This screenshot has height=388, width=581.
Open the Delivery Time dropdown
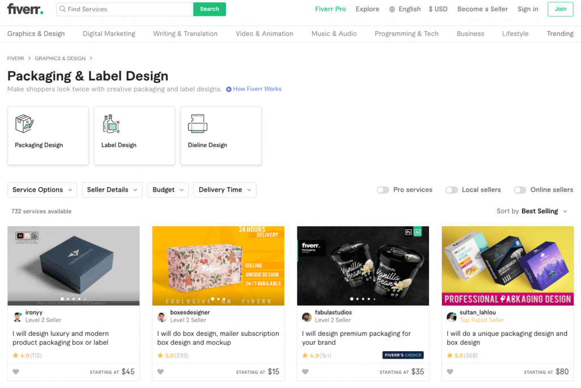click(225, 189)
